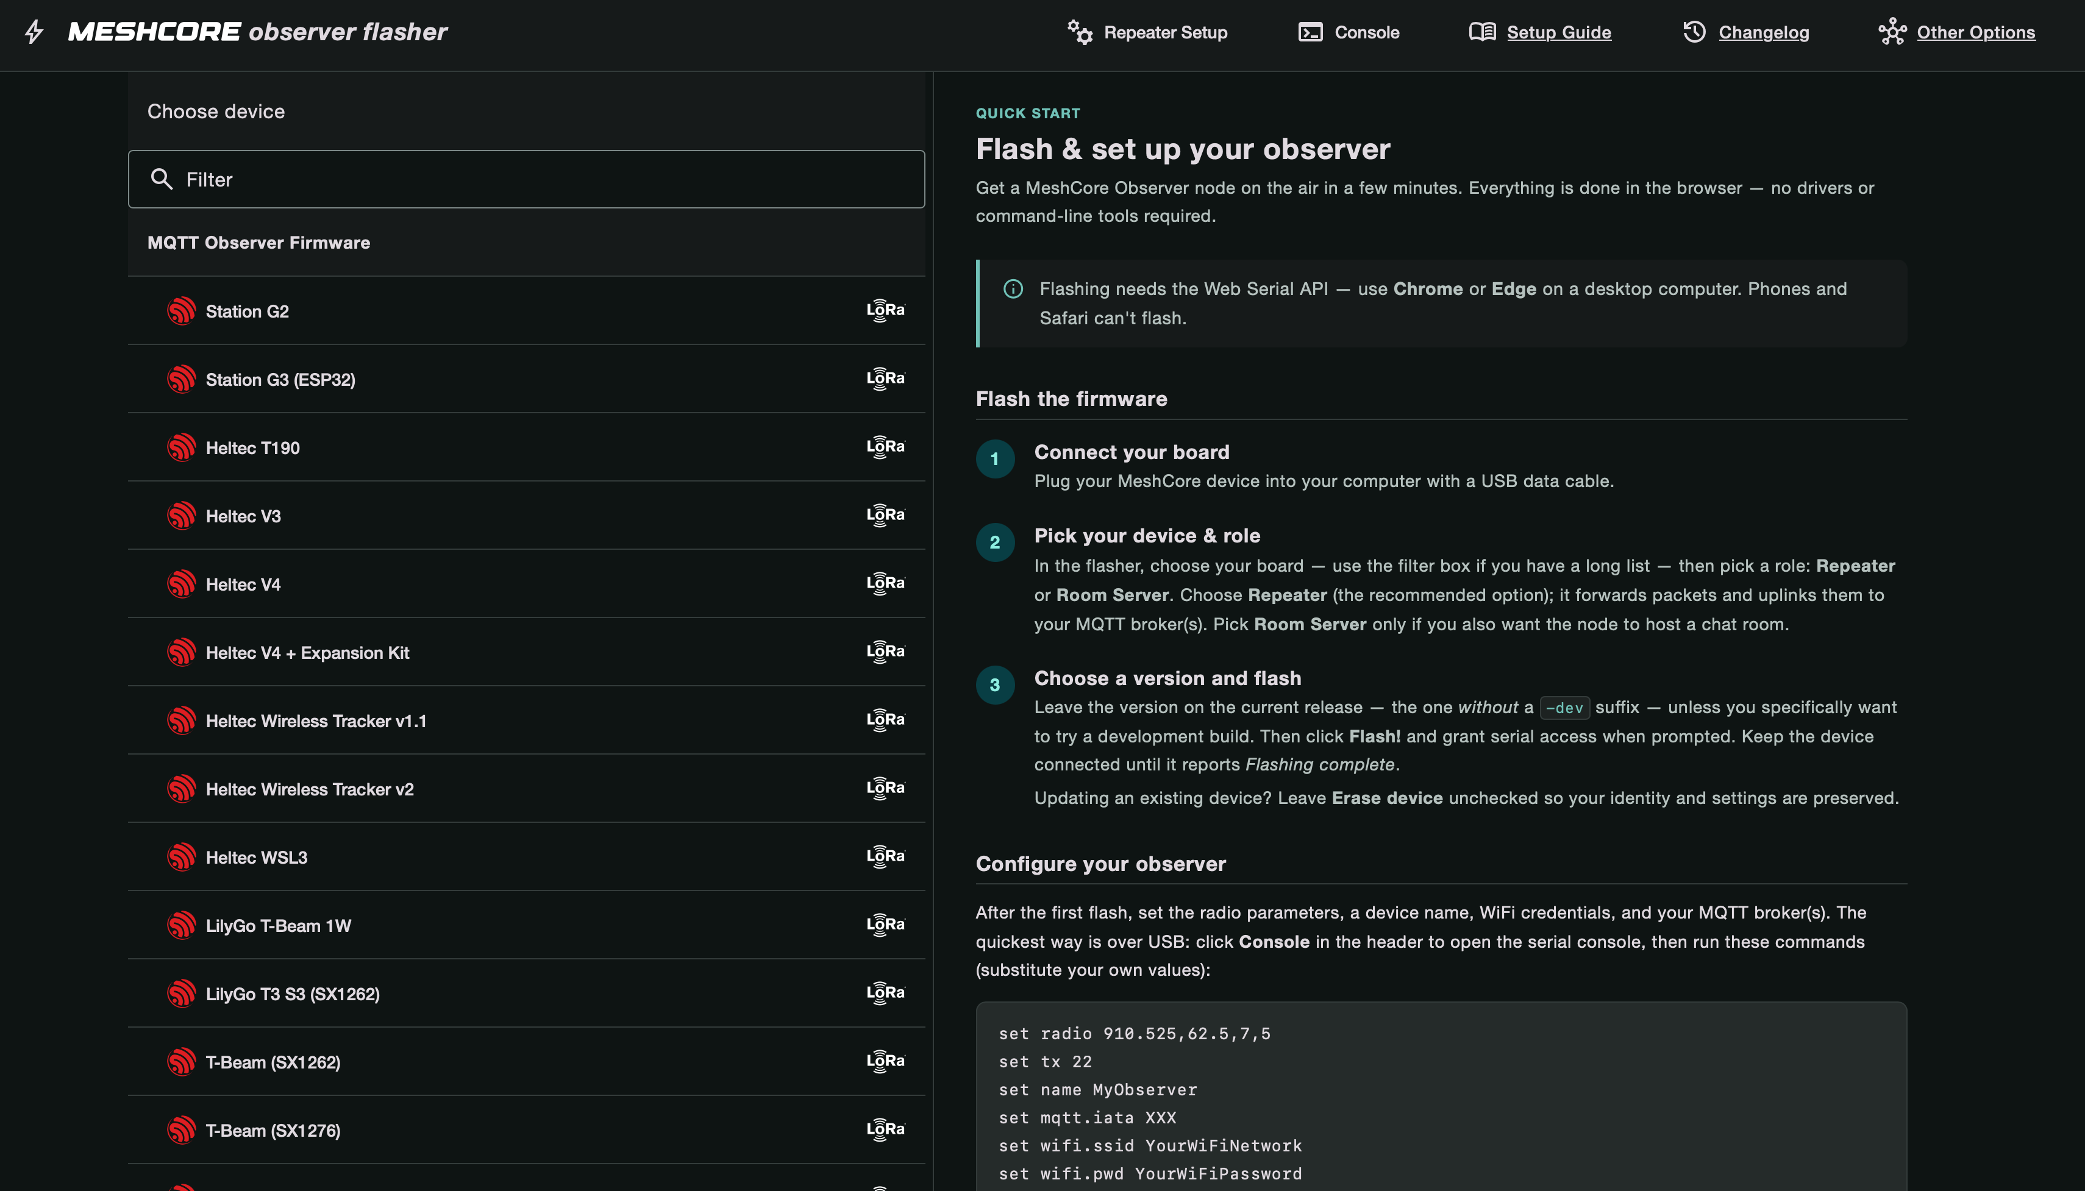The height and width of the screenshot is (1191, 2085).
Task: Click the Espressif icon beside Heltec V4 + Expansion Kit
Action: [182, 652]
